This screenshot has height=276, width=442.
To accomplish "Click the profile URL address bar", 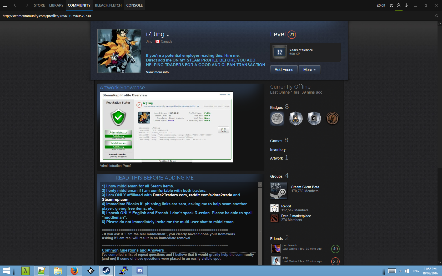I will click(x=47, y=16).
